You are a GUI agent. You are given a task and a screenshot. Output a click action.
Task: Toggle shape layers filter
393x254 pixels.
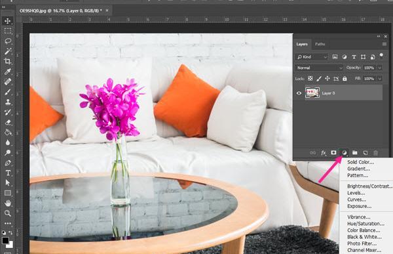[x=363, y=57]
